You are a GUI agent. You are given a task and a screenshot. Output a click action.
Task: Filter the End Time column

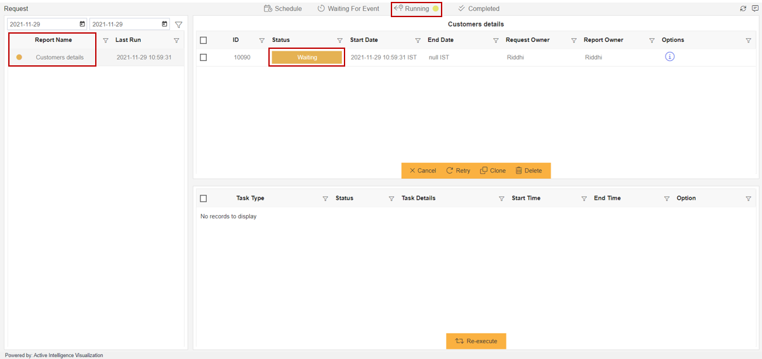[666, 199]
